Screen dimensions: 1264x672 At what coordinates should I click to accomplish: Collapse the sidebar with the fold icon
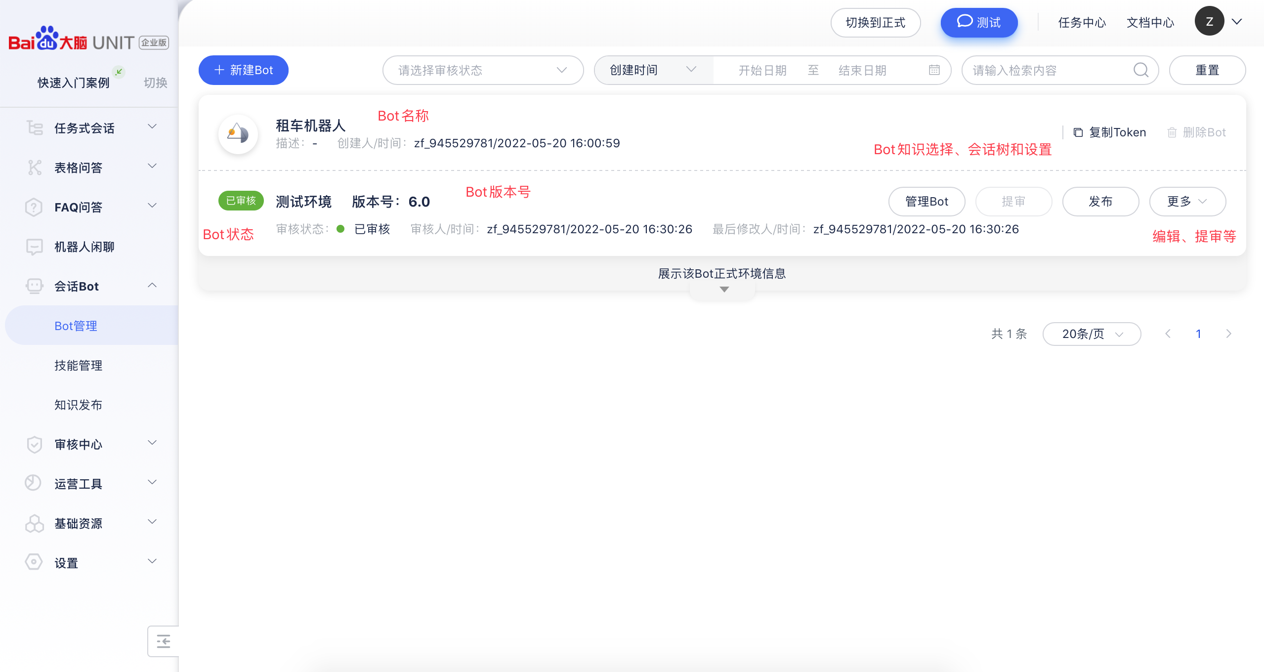pos(164,641)
